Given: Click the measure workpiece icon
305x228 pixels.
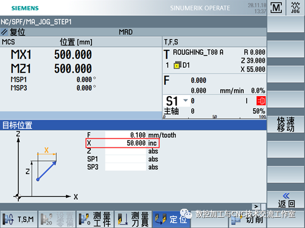Looking at the screenshot, I should pyautogui.click(x=84, y=219).
